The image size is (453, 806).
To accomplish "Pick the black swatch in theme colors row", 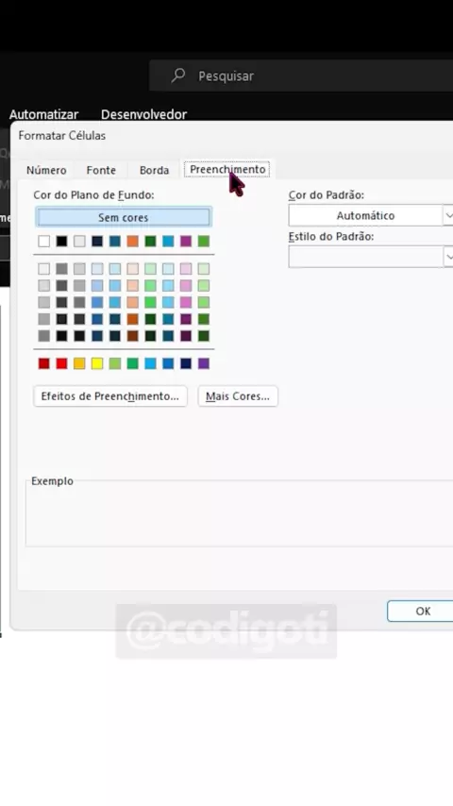I will pos(61,241).
